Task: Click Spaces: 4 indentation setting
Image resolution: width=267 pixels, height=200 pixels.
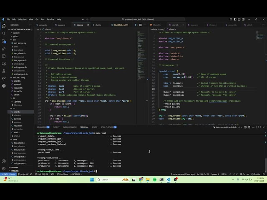Action: tap(215, 174)
